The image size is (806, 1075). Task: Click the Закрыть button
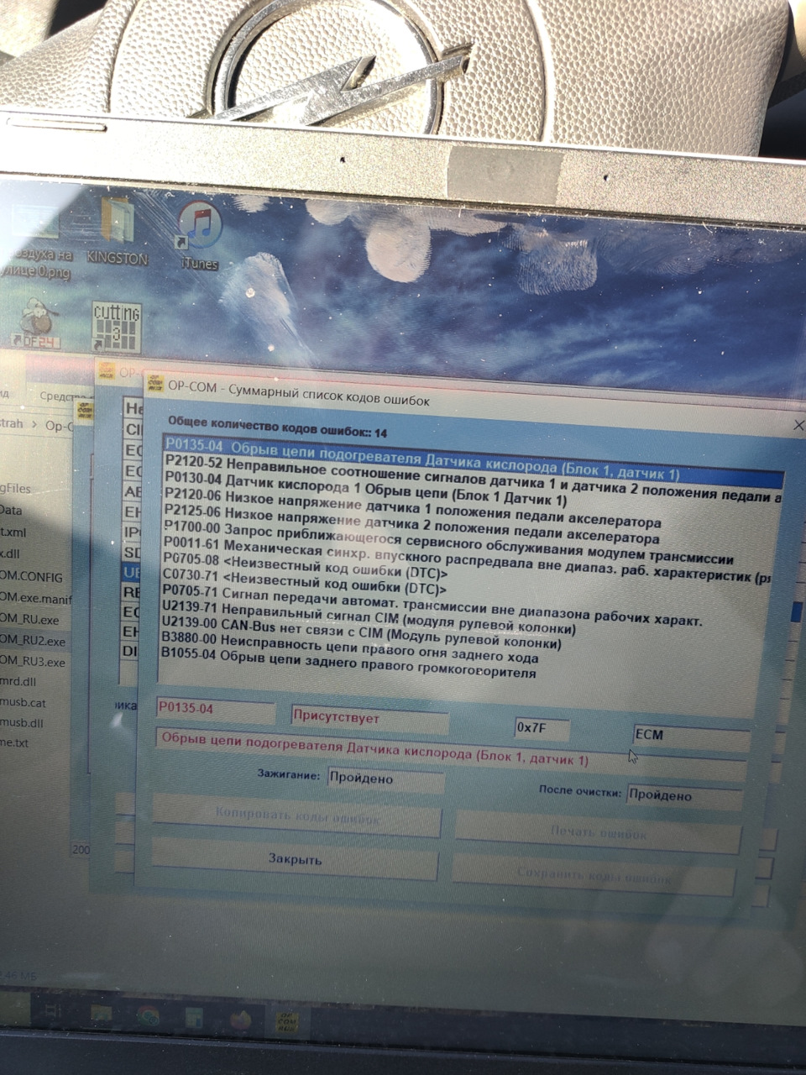(295, 859)
